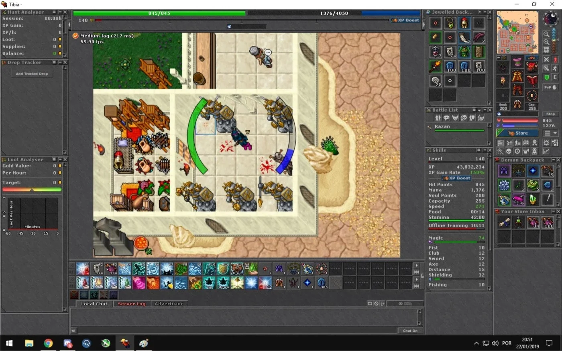This screenshot has width=562, height=351.
Task: Select full attack crossed swords mode
Action: (x=546, y=59)
